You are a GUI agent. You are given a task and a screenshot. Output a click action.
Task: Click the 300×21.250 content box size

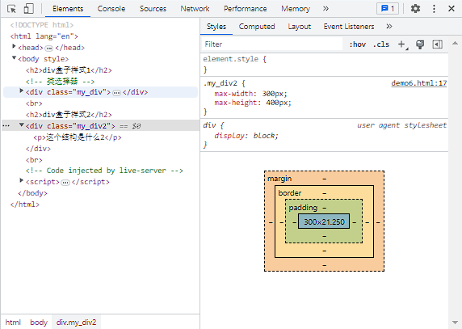click(324, 221)
